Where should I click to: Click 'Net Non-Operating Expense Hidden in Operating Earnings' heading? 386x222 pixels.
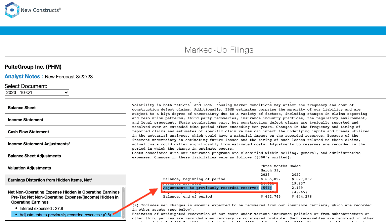[63, 192]
